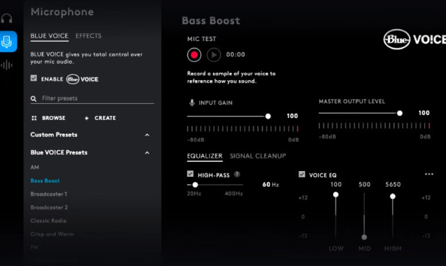446x266 pixels.
Task: Select the Broadcaster 1 preset
Action: [x=48, y=194]
